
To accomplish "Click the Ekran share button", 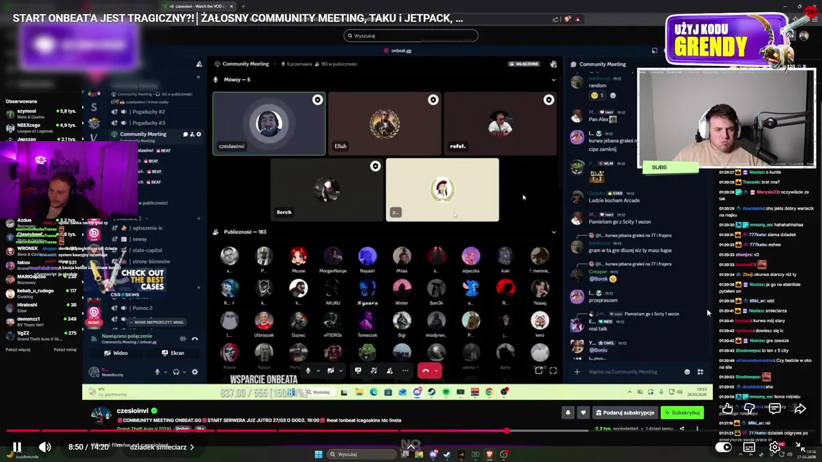I will 173,353.
